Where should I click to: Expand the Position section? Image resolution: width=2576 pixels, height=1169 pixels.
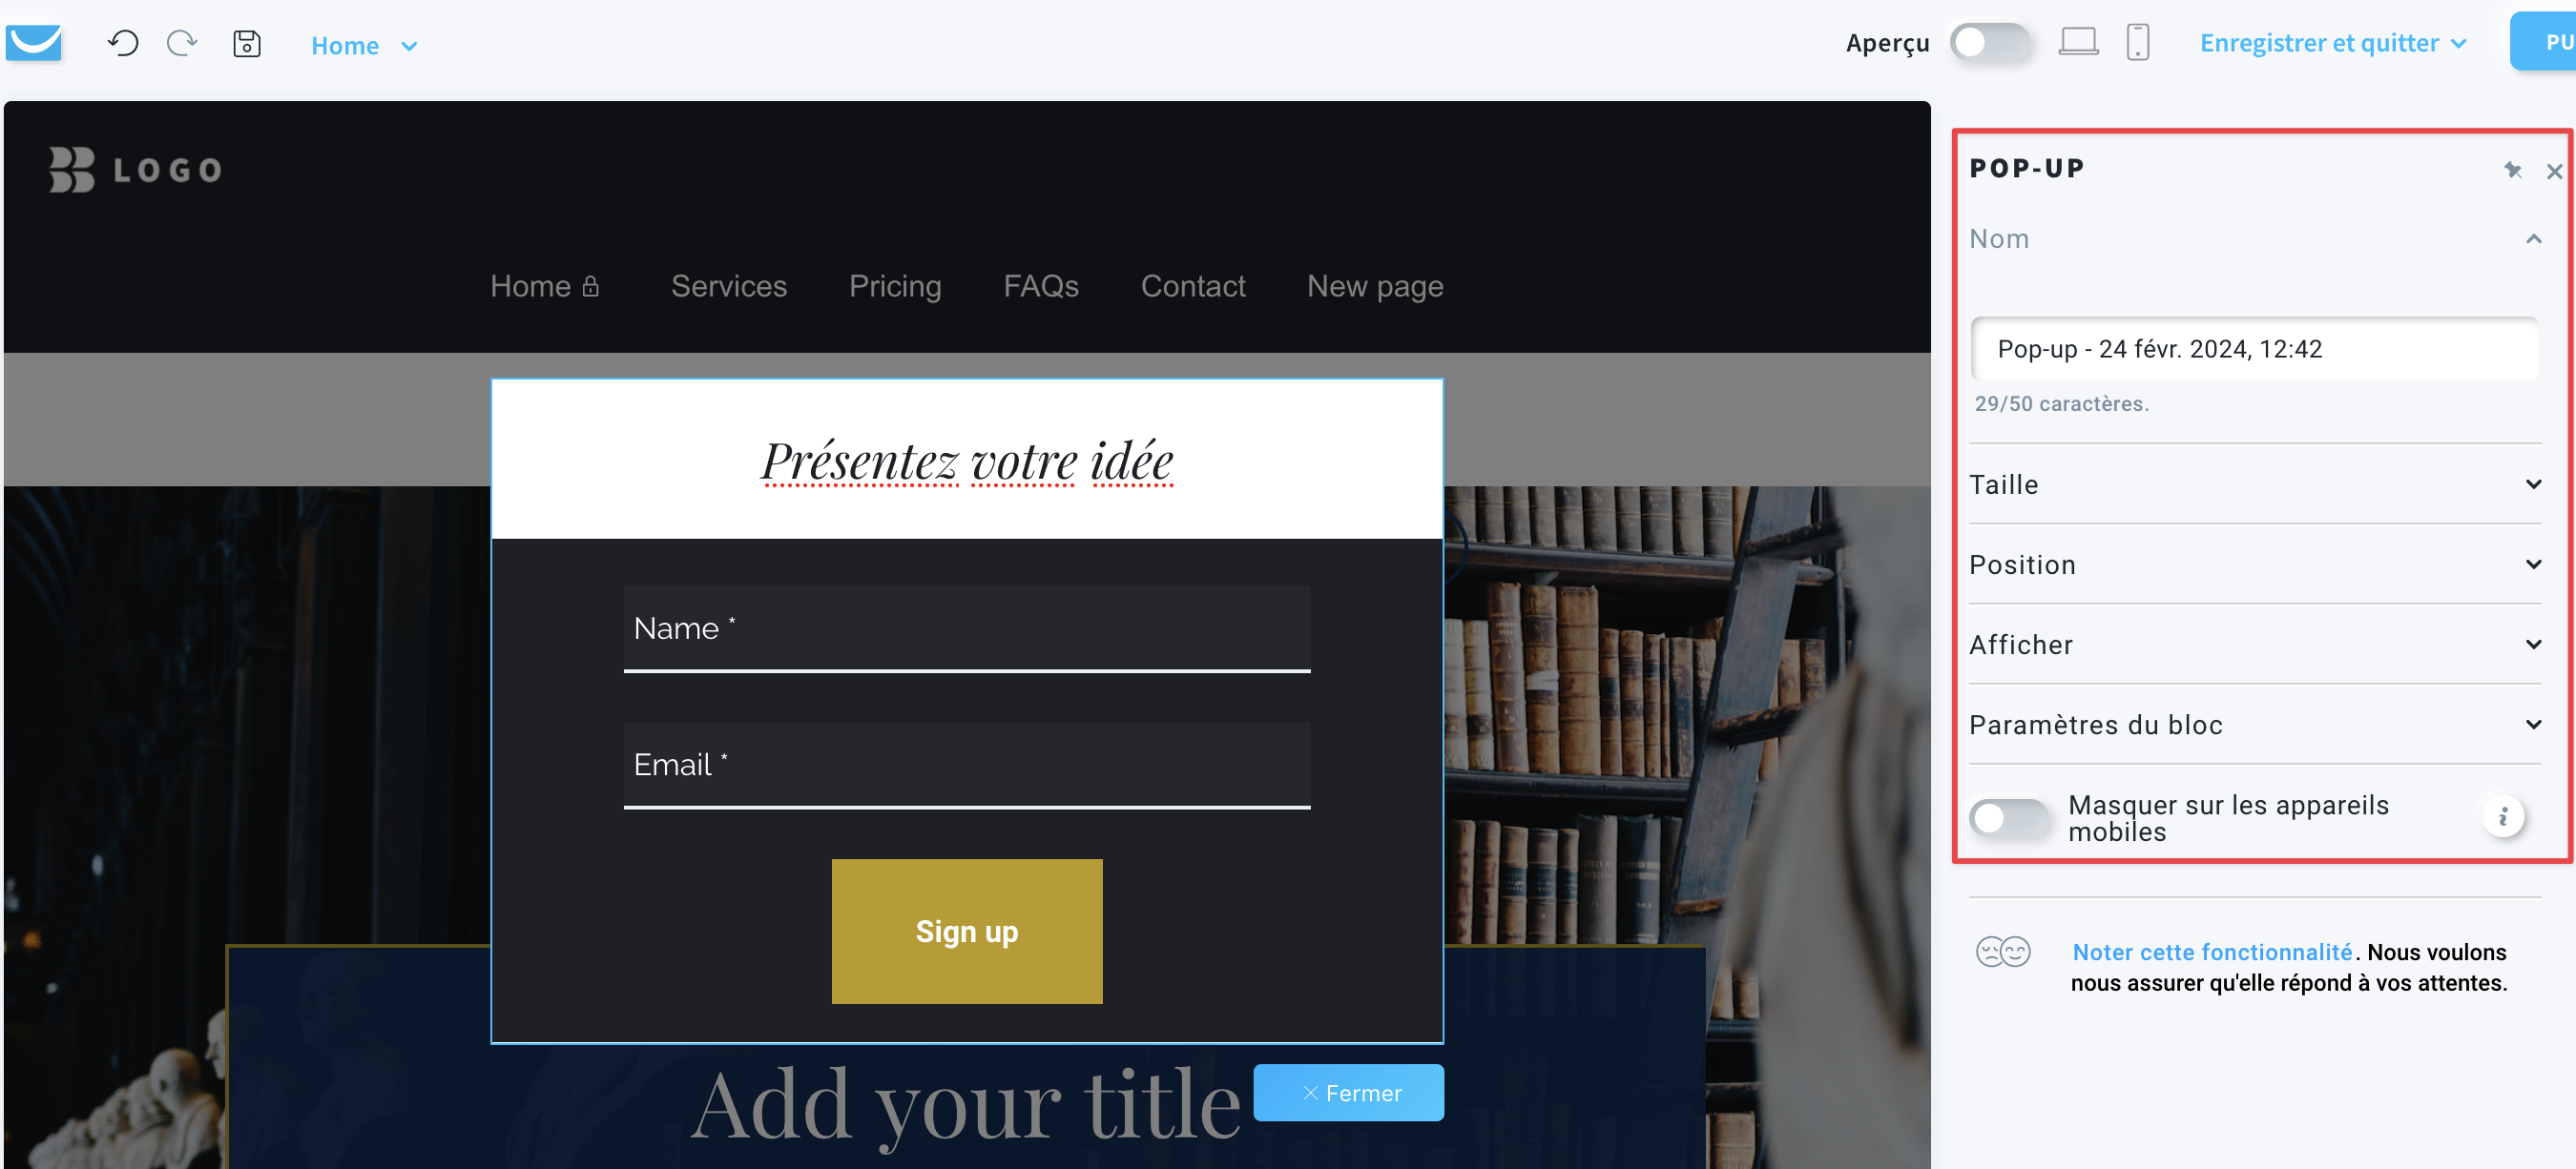pos(2254,564)
